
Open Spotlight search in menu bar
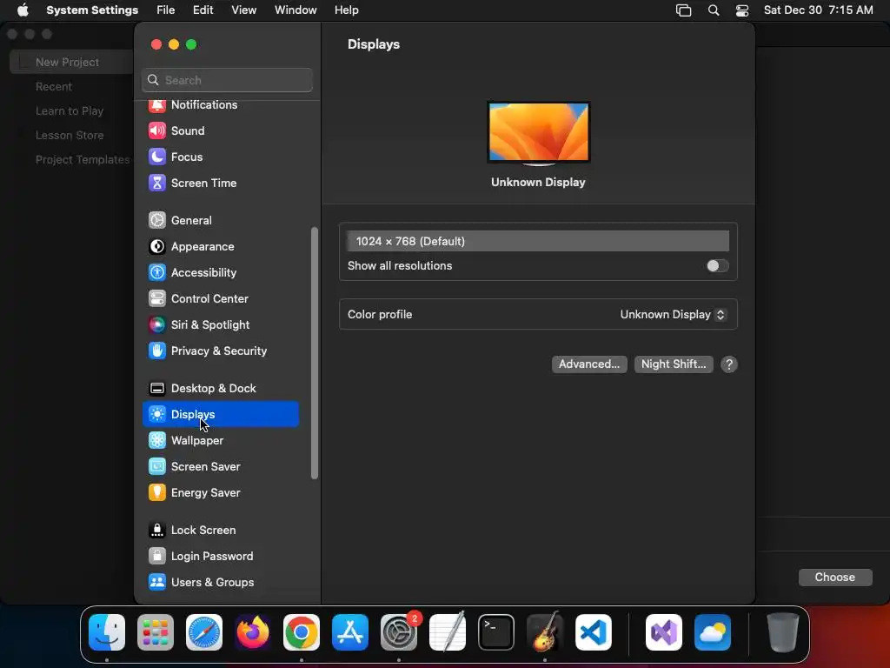(714, 10)
